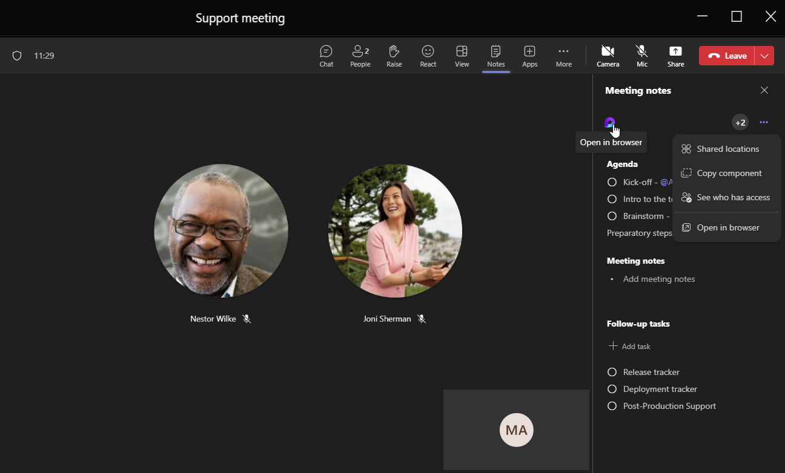This screenshot has width=785, height=473.
Task: Expand the Leave button dropdown
Action: coord(764,55)
